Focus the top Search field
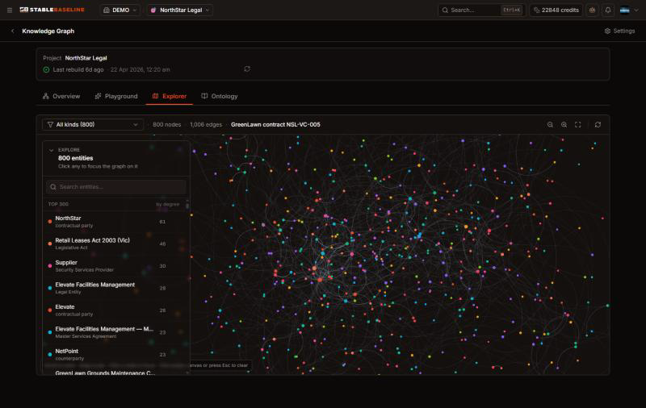The height and width of the screenshot is (408, 646). pos(481,10)
